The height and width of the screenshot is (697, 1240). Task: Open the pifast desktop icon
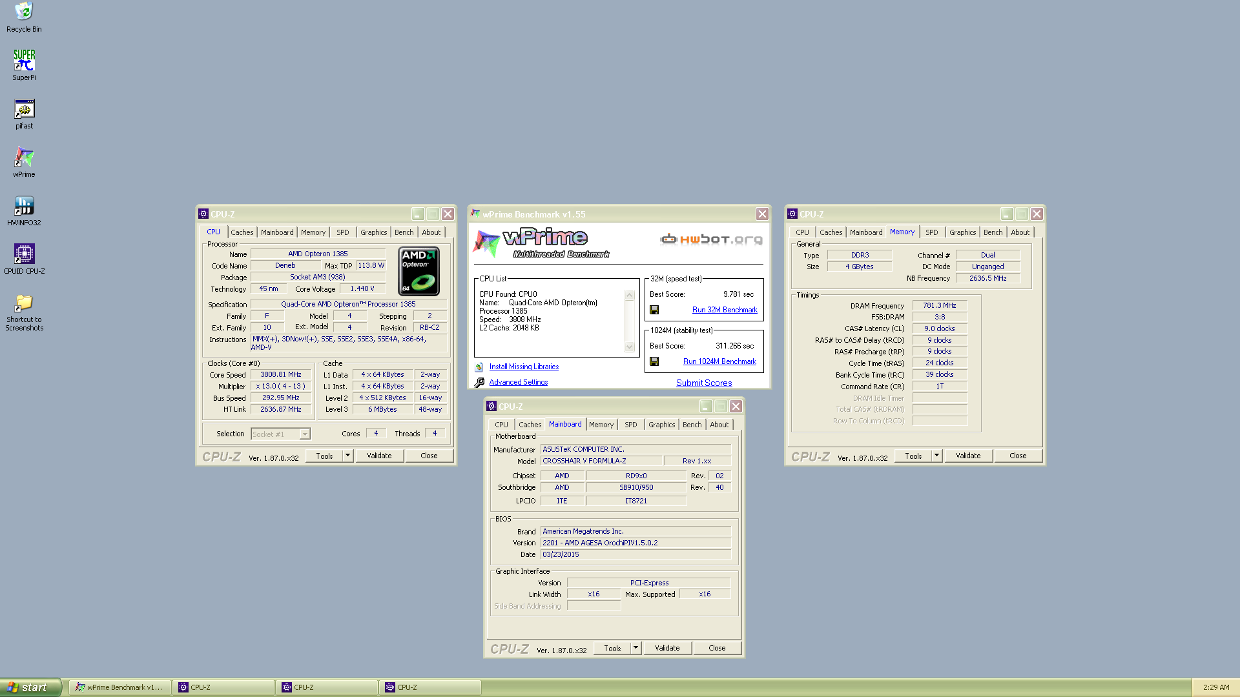24,108
